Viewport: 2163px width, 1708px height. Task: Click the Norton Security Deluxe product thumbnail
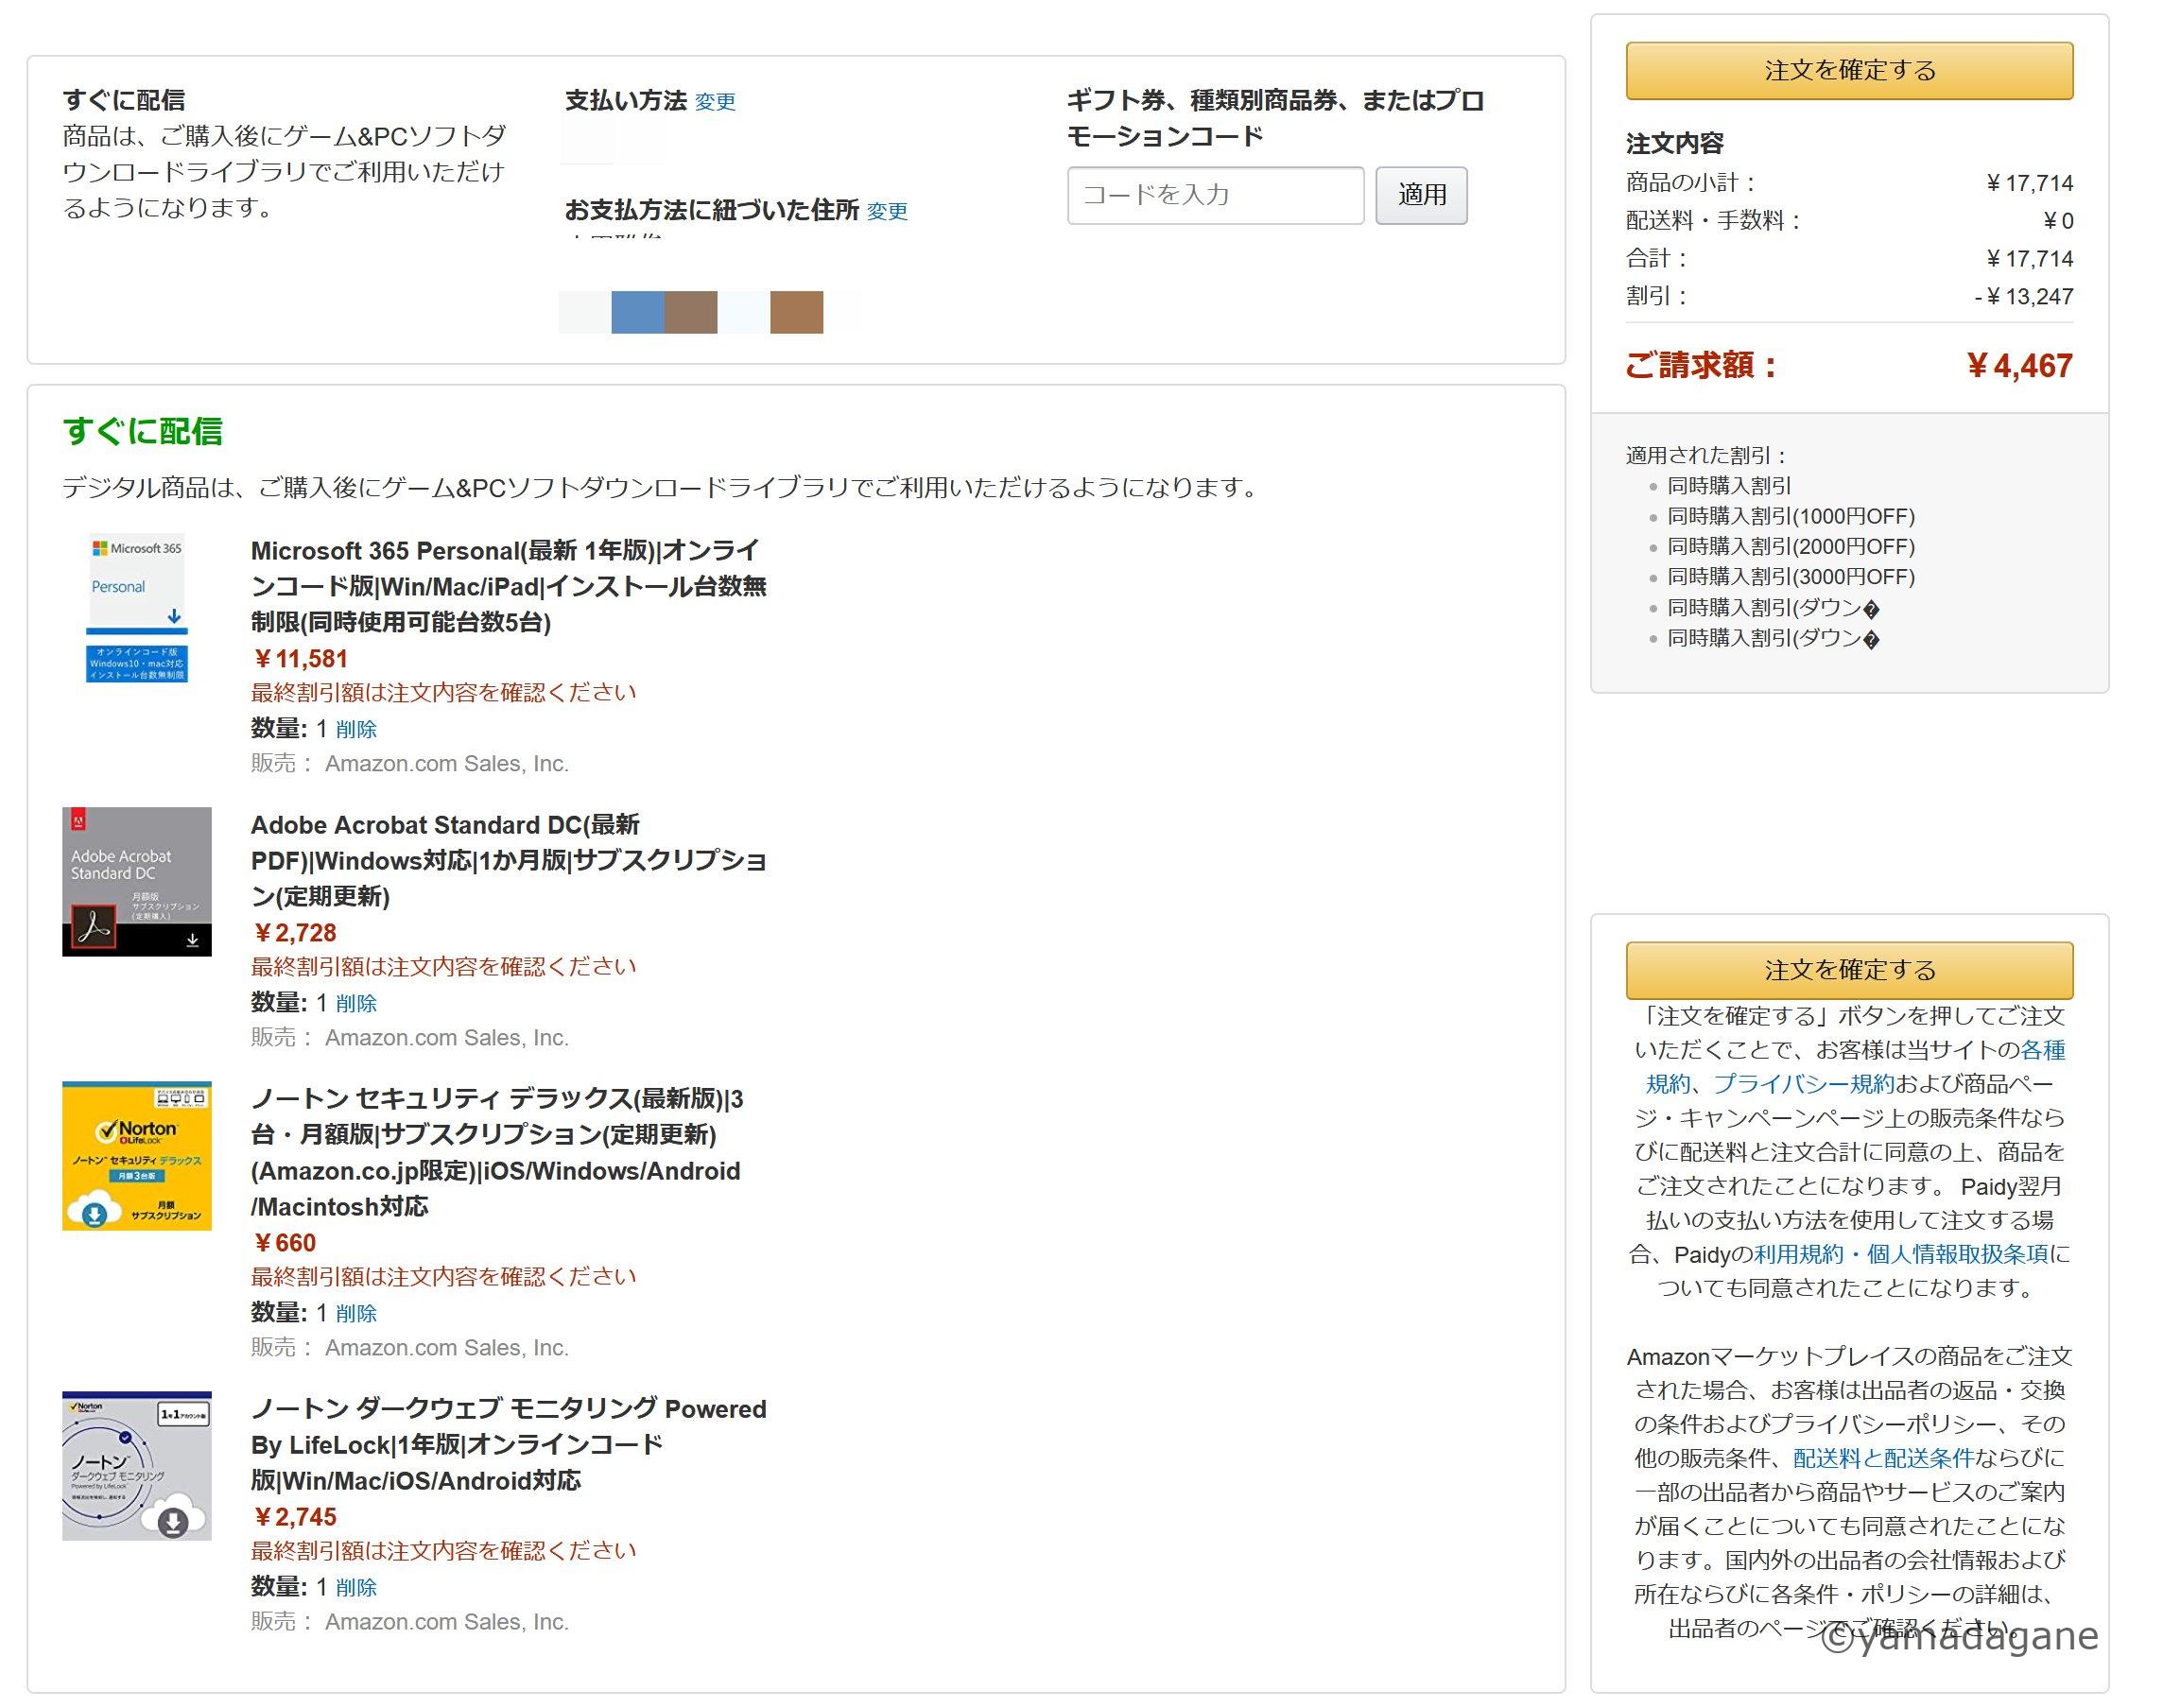click(137, 1156)
